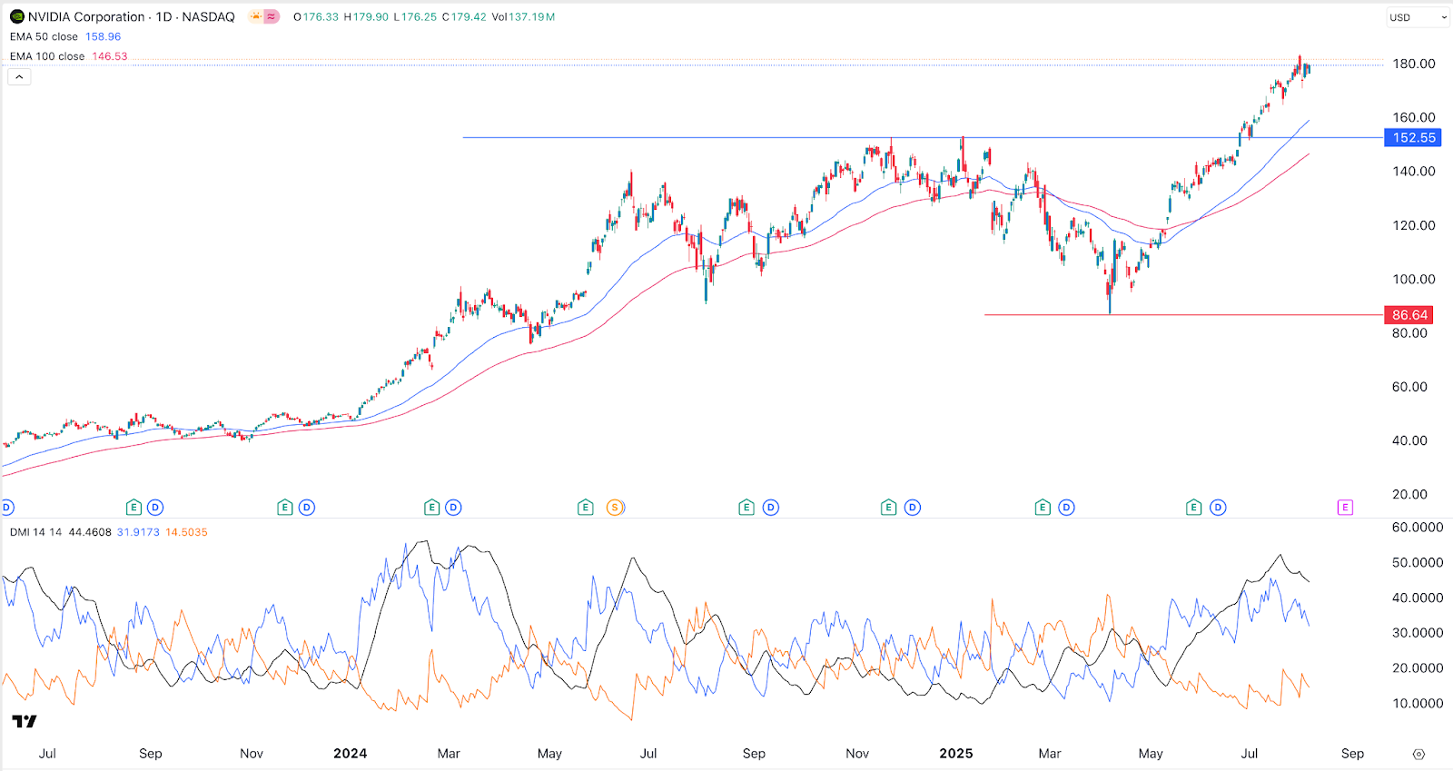This screenshot has height=771, width=1453.
Task: Click the orange sun market session icon
Action: point(256,16)
